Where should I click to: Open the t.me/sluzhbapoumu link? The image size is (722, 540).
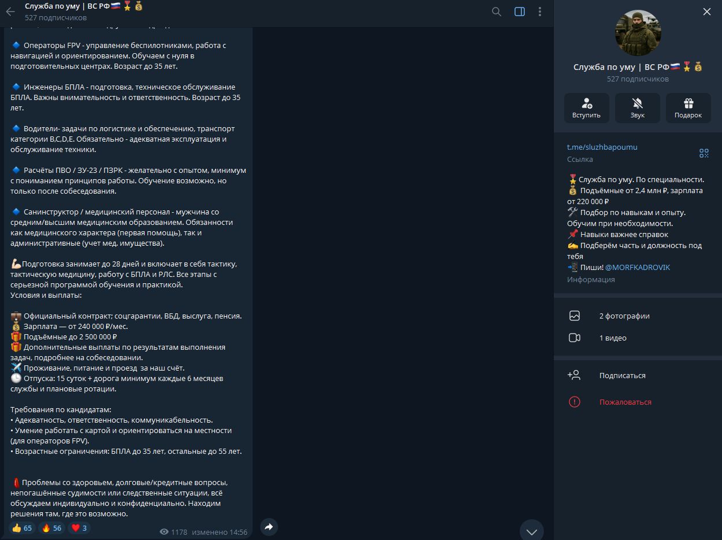pos(602,147)
